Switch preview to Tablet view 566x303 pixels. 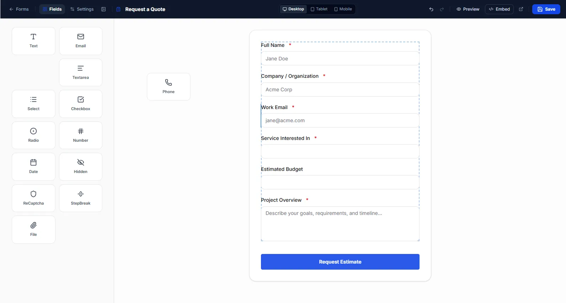(319, 9)
